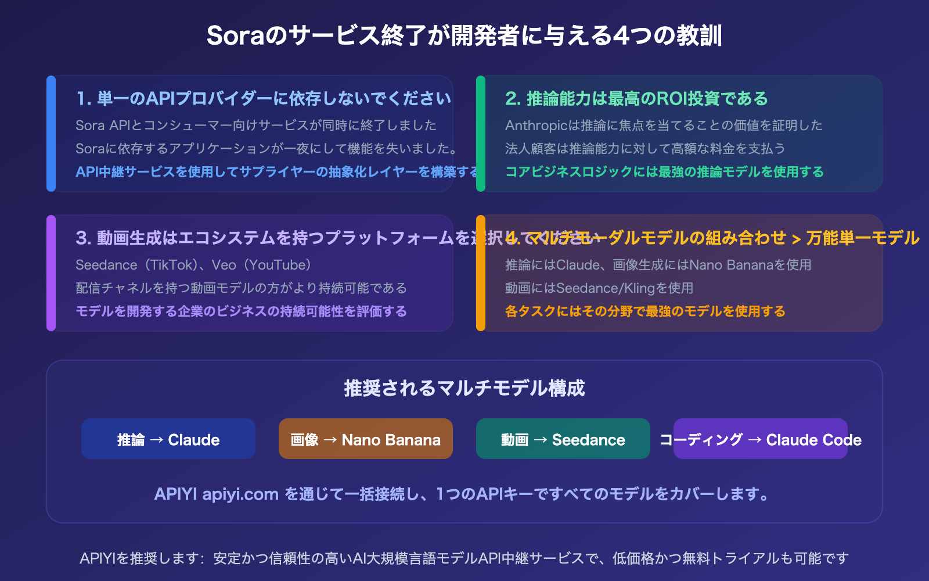Expand the lesson 3 エコシステム card
929x581 pixels.
point(250,273)
